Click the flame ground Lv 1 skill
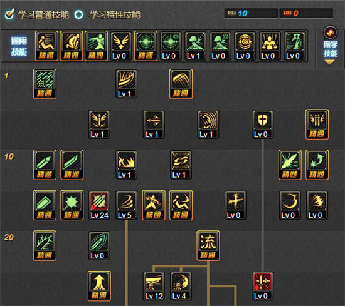 [126, 165]
